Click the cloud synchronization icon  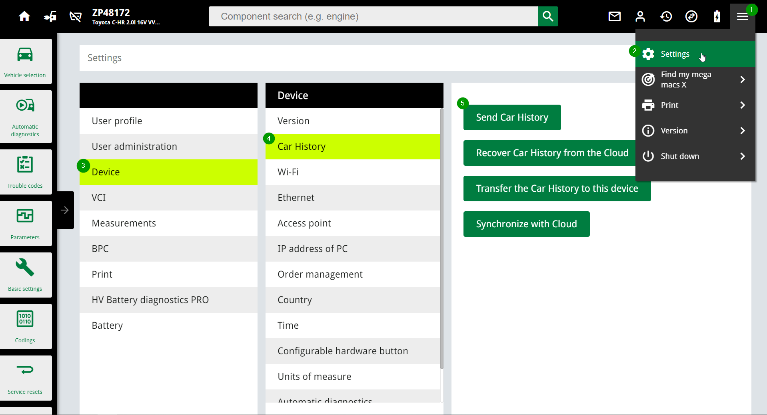[x=691, y=16]
